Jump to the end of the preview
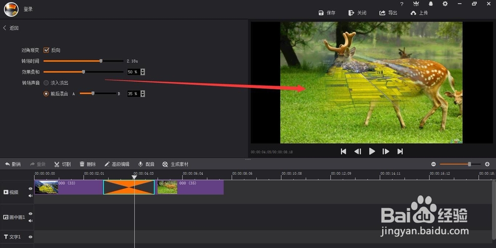496x248 pixels. click(x=400, y=151)
